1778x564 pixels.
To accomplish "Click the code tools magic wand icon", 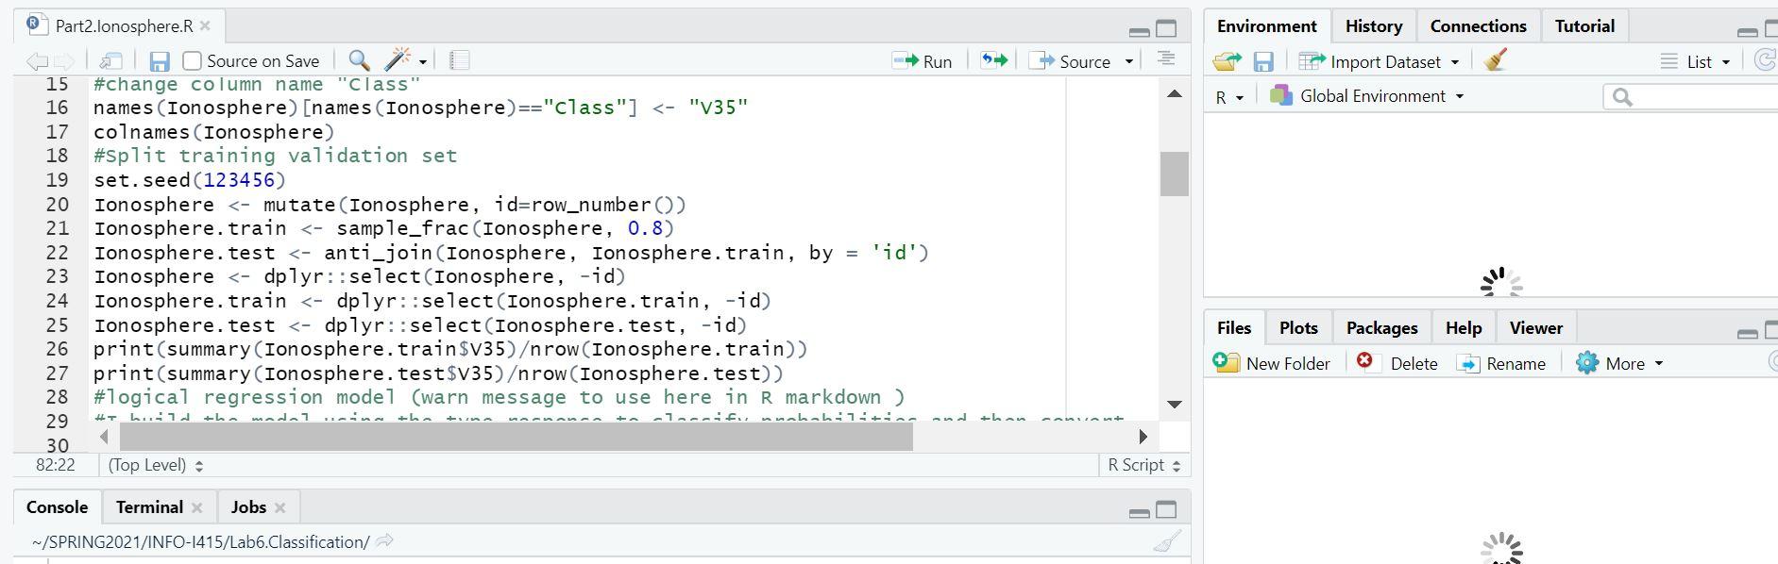I will coord(398,60).
